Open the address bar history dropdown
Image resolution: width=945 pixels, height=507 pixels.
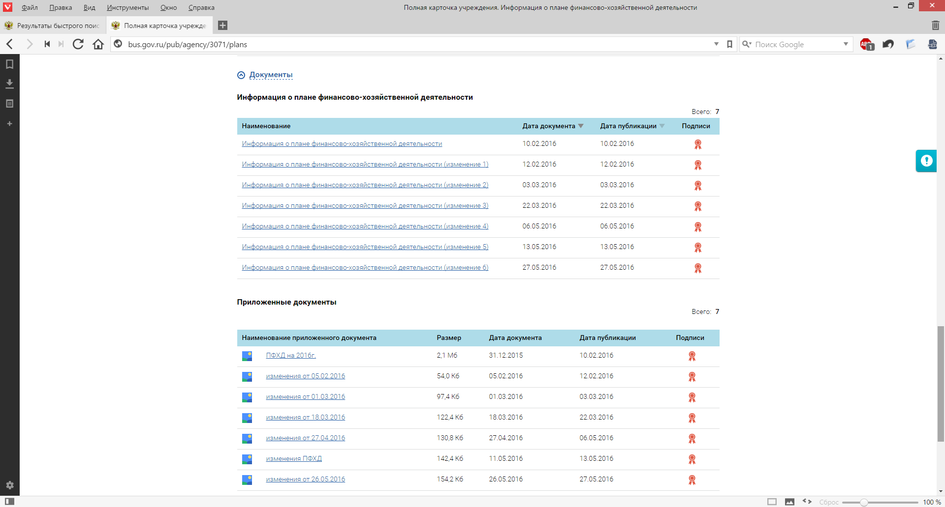click(716, 44)
